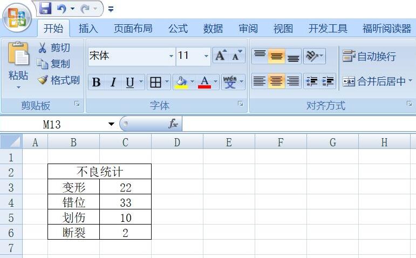Click the wén phonetic guide icon

click(x=230, y=82)
